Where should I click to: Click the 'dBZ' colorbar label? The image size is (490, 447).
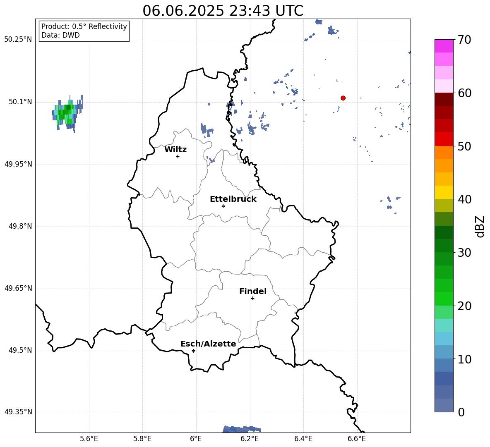[479, 227]
